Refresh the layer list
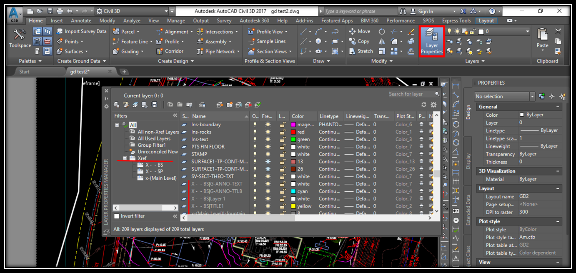Image resolution: width=576 pixels, height=273 pixels. pos(424,105)
